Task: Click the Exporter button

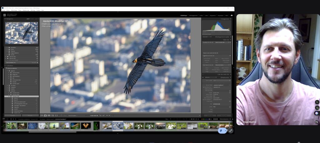Action: click(30, 115)
